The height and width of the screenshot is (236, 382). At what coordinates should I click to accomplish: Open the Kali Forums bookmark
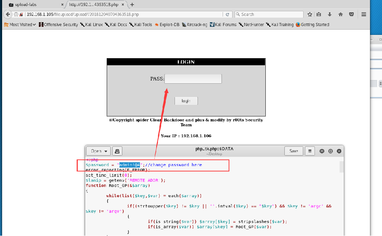tap(223, 25)
